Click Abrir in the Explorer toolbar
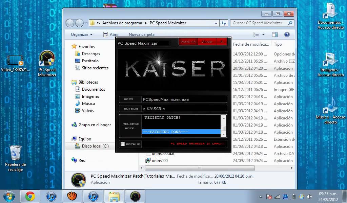The width and height of the screenshot is (347, 203). point(111,35)
